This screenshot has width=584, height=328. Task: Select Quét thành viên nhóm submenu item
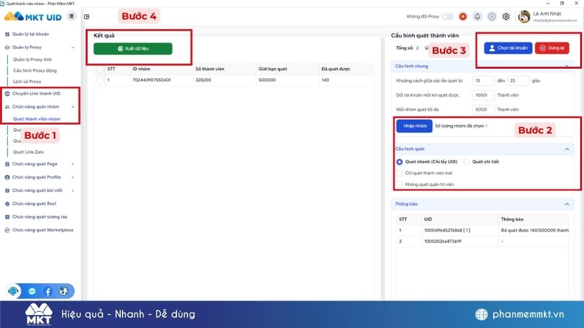click(36, 119)
